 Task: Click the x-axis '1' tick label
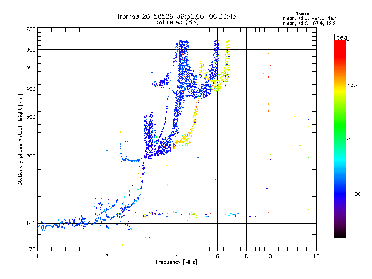pyautogui.click(x=37, y=256)
